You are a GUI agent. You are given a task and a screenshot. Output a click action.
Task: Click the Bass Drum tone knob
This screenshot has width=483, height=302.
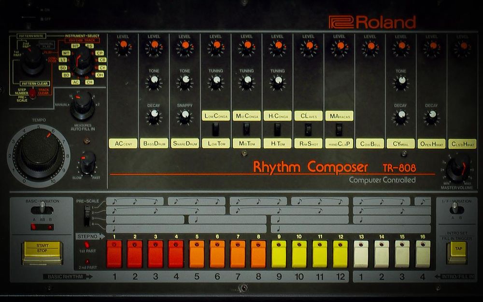pyautogui.click(x=154, y=82)
